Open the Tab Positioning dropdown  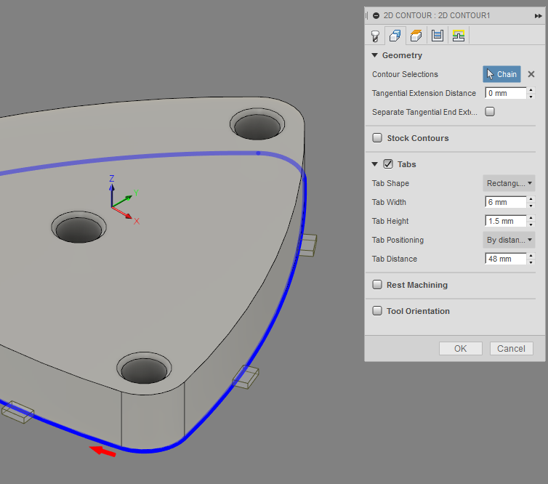pos(509,240)
